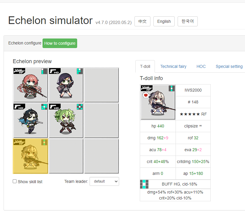Open the Special setting tab

click(229, 66)
